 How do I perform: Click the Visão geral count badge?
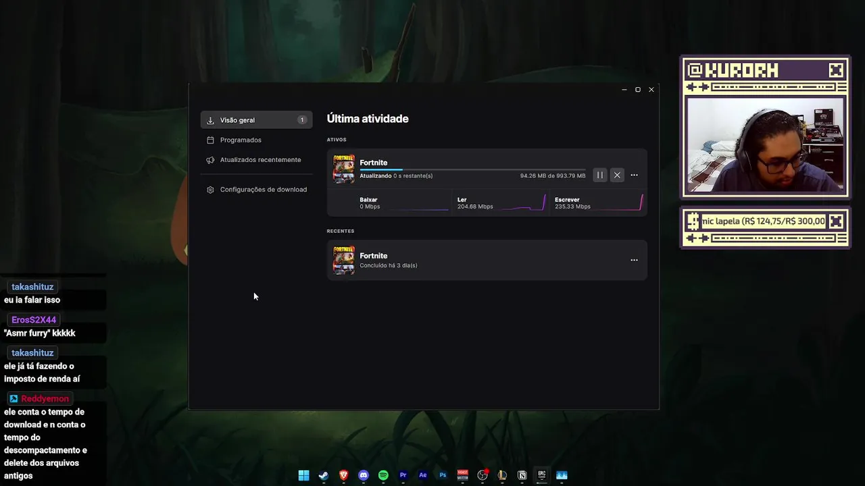302,120
